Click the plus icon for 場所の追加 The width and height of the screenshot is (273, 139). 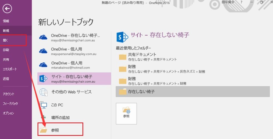coord(43,117)
